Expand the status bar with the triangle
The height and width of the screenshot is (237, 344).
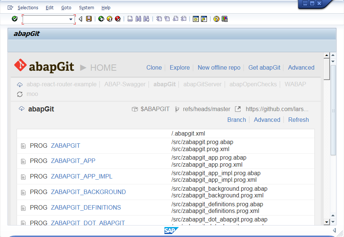click(x=334, y=230)
